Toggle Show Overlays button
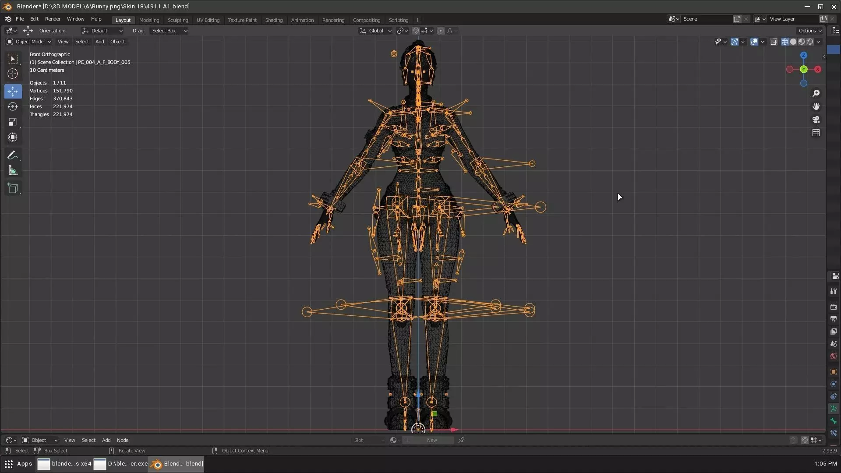This screenshot has height=473, width=841. tap(754, 42)
